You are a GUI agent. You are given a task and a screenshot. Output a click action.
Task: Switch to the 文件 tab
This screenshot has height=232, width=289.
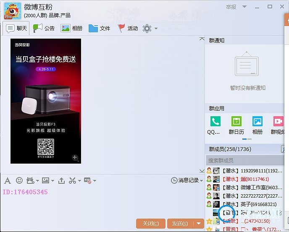[100, 28]
